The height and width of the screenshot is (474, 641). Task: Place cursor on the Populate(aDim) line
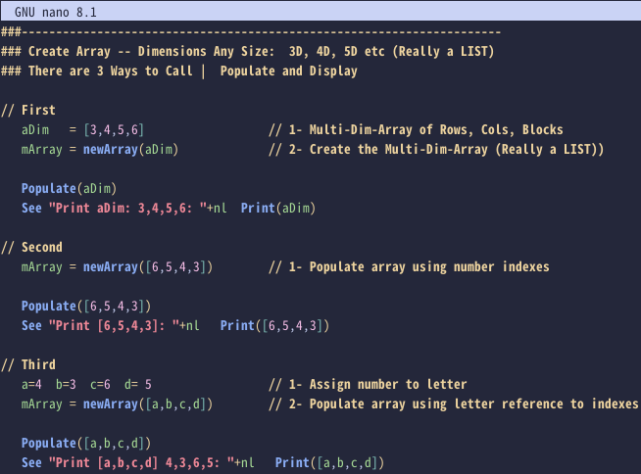69,188
